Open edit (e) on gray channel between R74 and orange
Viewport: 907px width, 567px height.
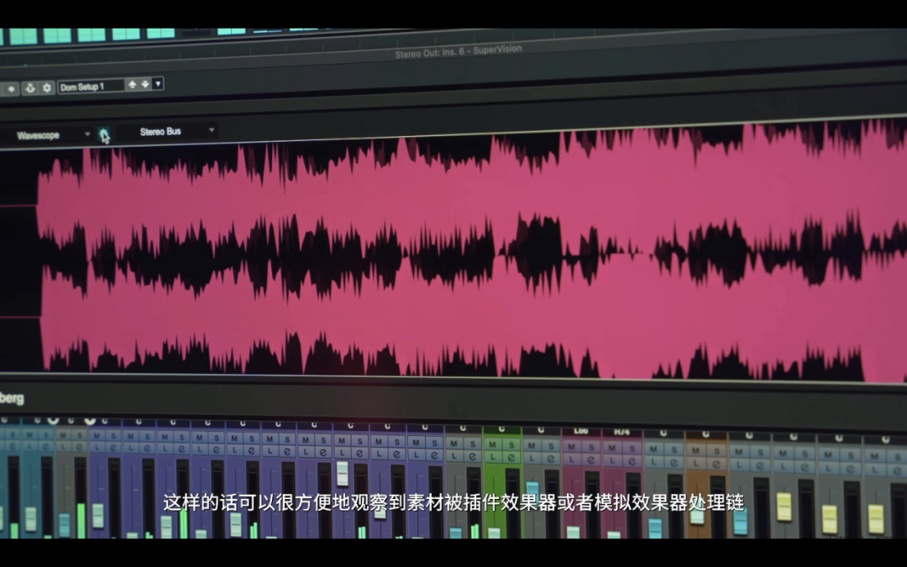point(674,463)
